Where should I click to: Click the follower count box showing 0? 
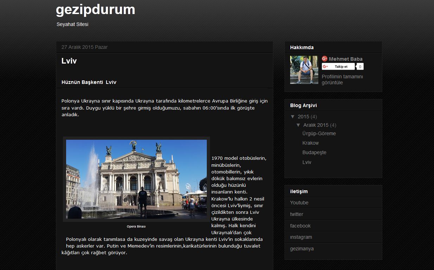pos(360,66)
